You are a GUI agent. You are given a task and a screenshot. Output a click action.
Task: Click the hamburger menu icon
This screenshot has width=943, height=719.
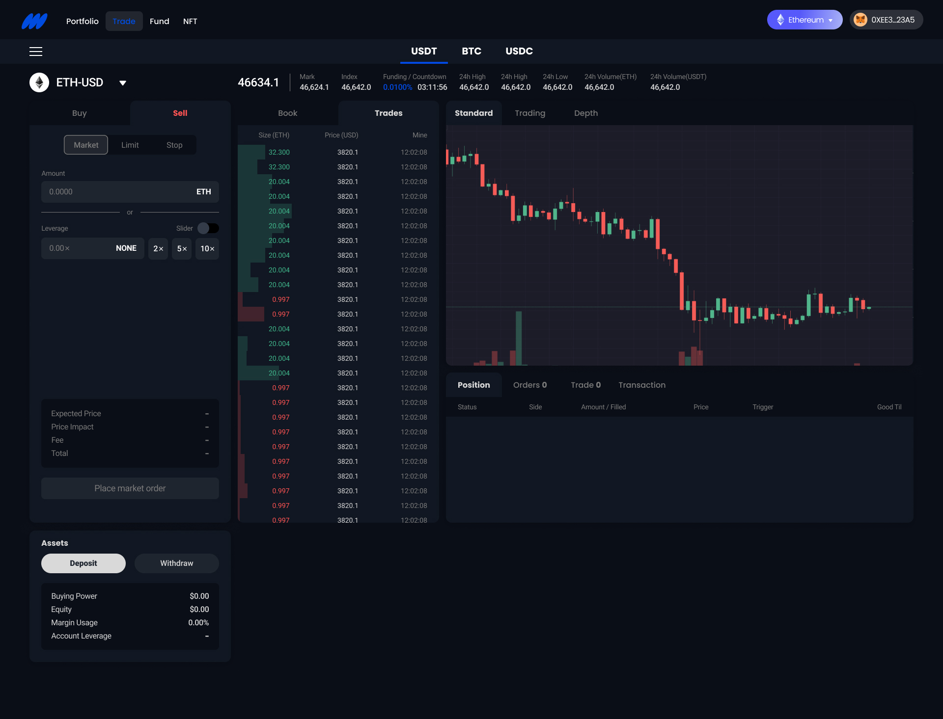(x=36, y=51)
